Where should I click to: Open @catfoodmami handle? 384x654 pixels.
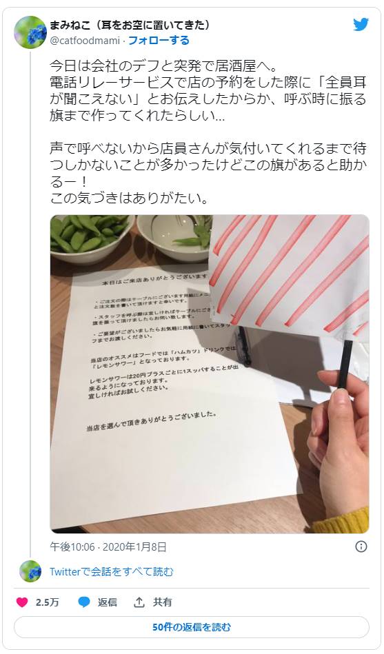coord(85,41)
